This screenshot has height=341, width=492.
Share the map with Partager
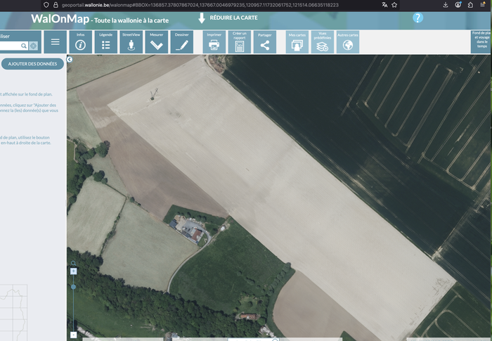(265, 42)
